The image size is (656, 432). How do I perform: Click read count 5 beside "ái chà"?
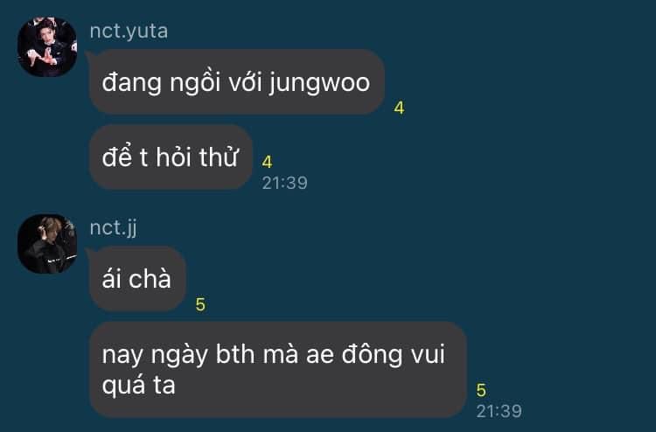[200, 305]
